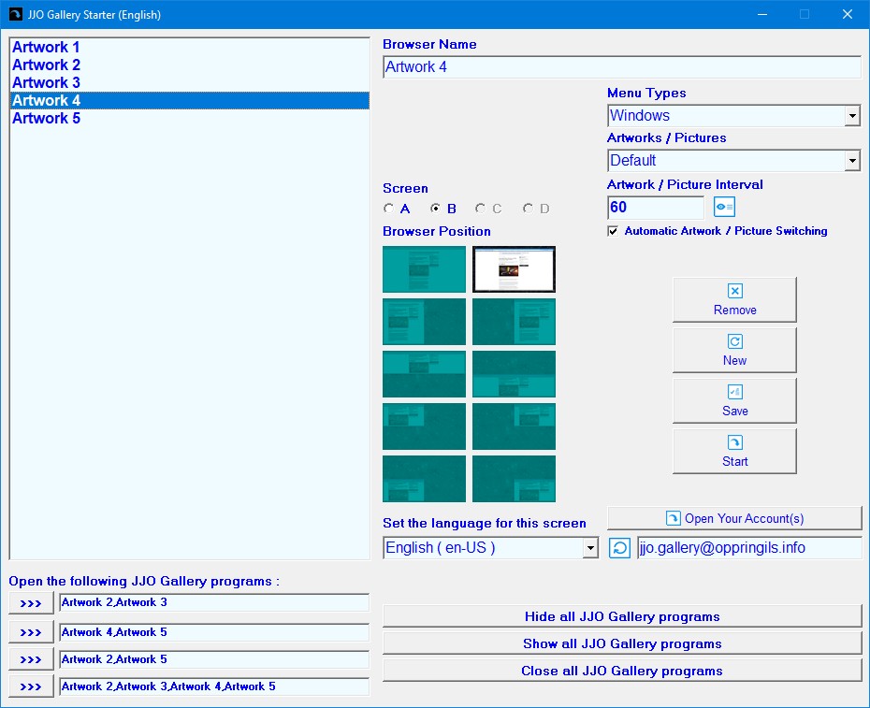
Task: Select Screen A radio button
Action: [389, 209]
